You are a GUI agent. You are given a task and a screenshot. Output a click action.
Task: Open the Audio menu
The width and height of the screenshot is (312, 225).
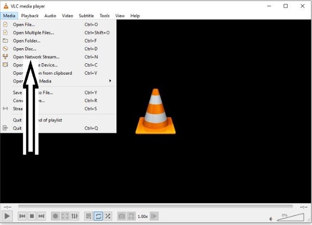click(x=50, y=16)
